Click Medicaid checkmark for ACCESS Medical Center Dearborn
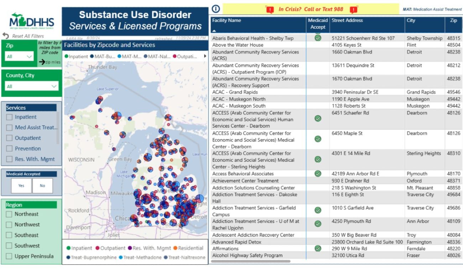The width and height of the screenshot is (463, 269). point(318,139)
